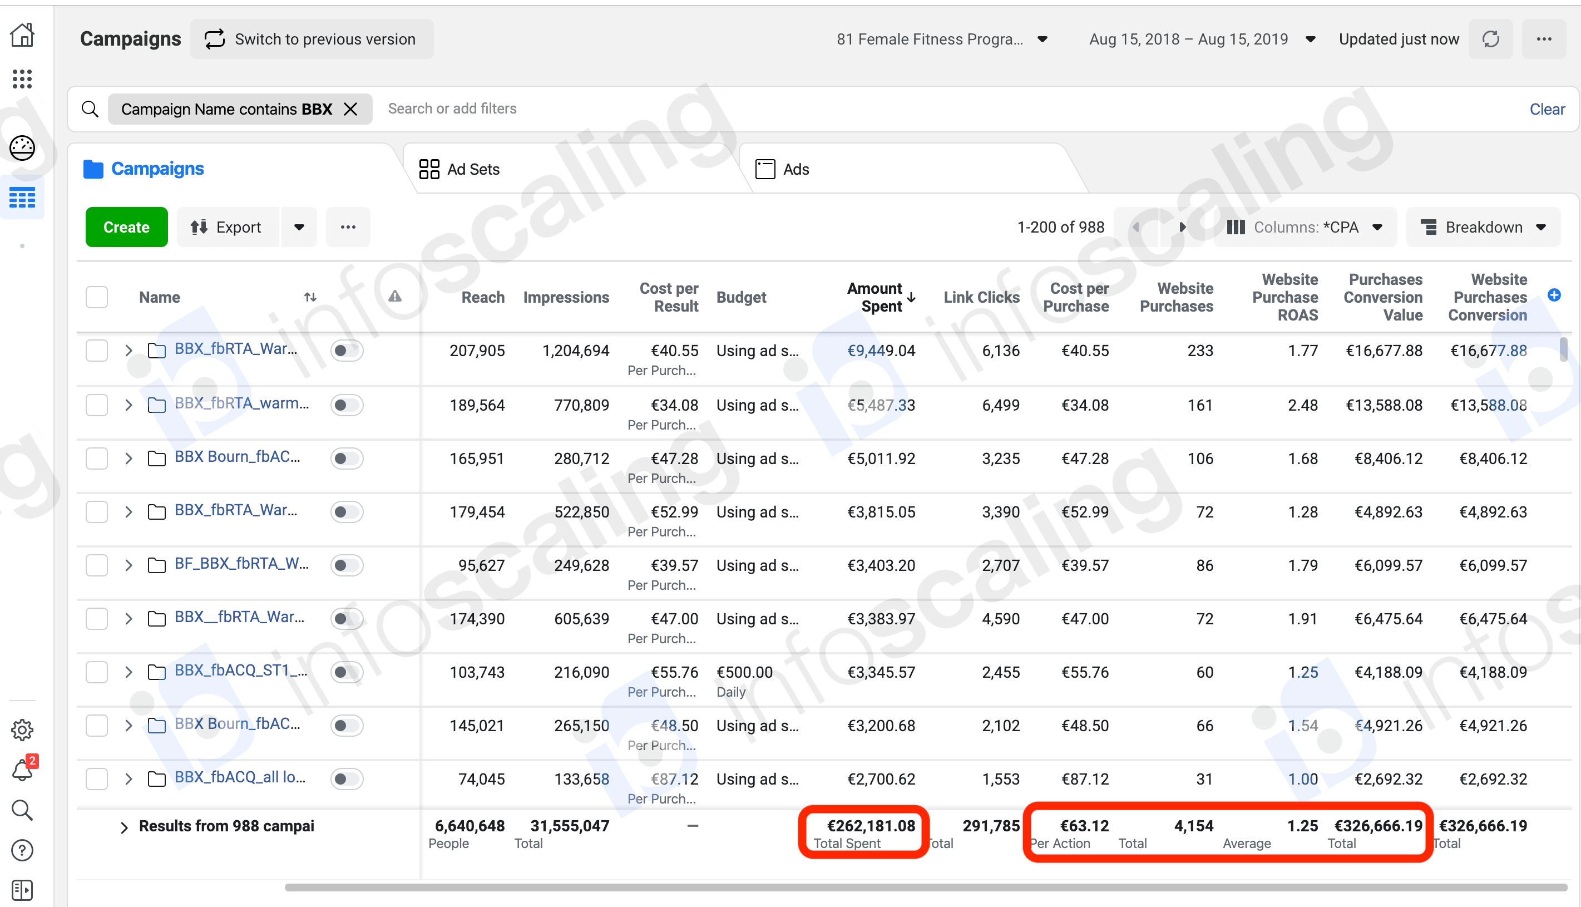Open the Columns: *CPA dropdown
Image resolution: width=1581 pixels, height=907 pixels.
(x=1305, y=228)
